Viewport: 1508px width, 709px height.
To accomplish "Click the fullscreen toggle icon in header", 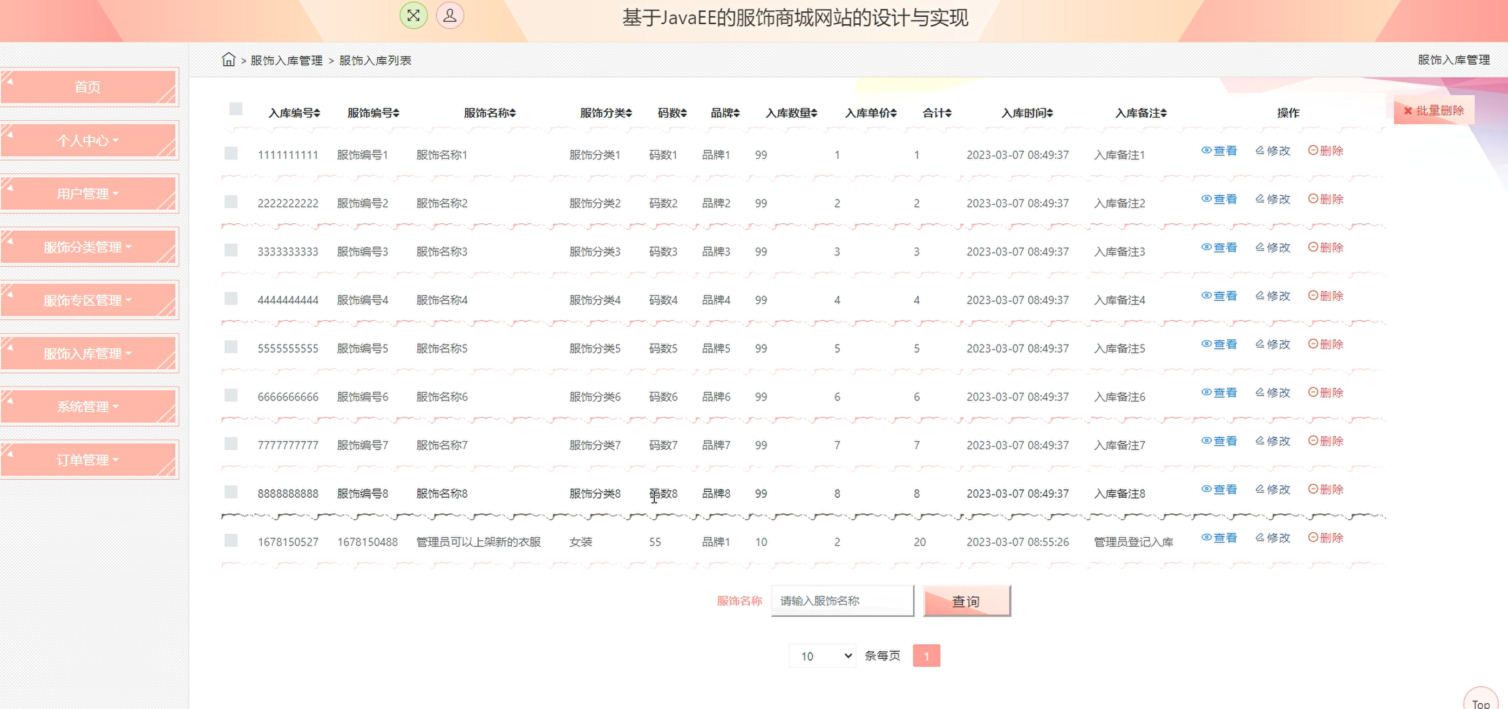I will click(413, 16).
